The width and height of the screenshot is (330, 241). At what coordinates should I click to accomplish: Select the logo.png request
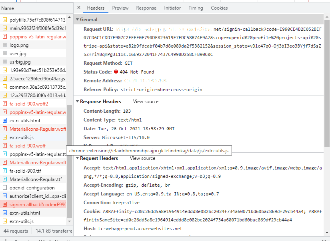pos(33,45)
